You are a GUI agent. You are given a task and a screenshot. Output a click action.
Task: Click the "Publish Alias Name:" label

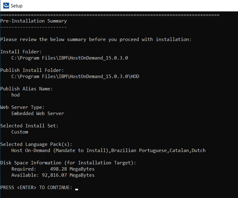click(x=27, y=89)
